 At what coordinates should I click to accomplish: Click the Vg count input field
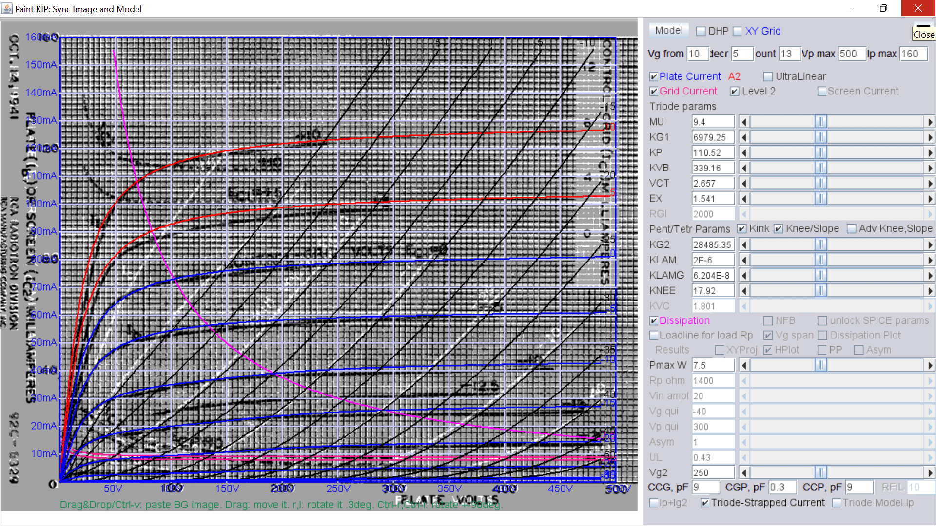(x=790, y=54)
